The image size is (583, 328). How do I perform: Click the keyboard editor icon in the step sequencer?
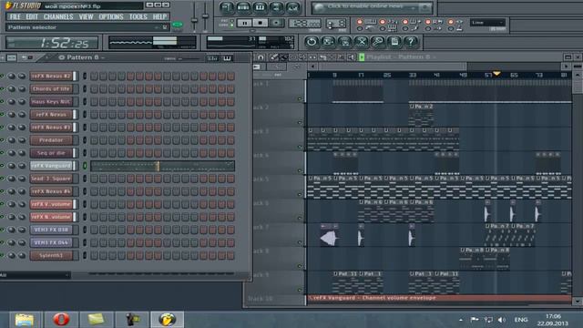coord(227,58)
